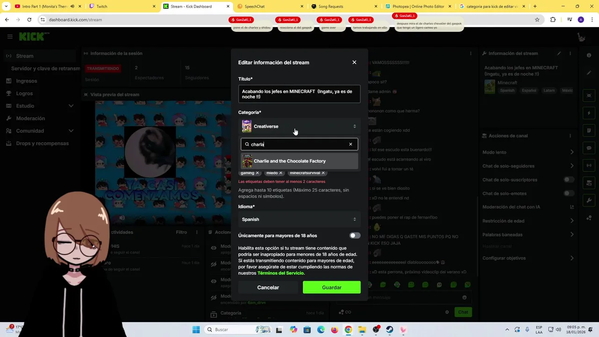Open the Windows Start menu
The width and height of the screenshot is (599, 337).
click(x=196, y=330)
